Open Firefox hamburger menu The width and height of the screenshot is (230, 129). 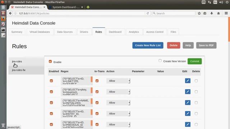tap(226, 13)
